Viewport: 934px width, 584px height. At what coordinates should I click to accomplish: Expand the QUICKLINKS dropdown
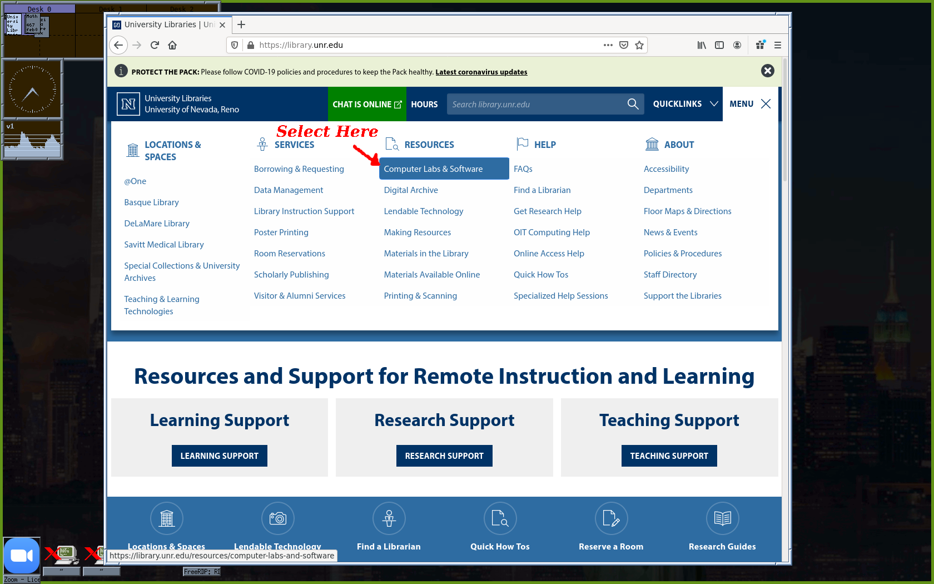pyautogui.click(x=685, y=104)
